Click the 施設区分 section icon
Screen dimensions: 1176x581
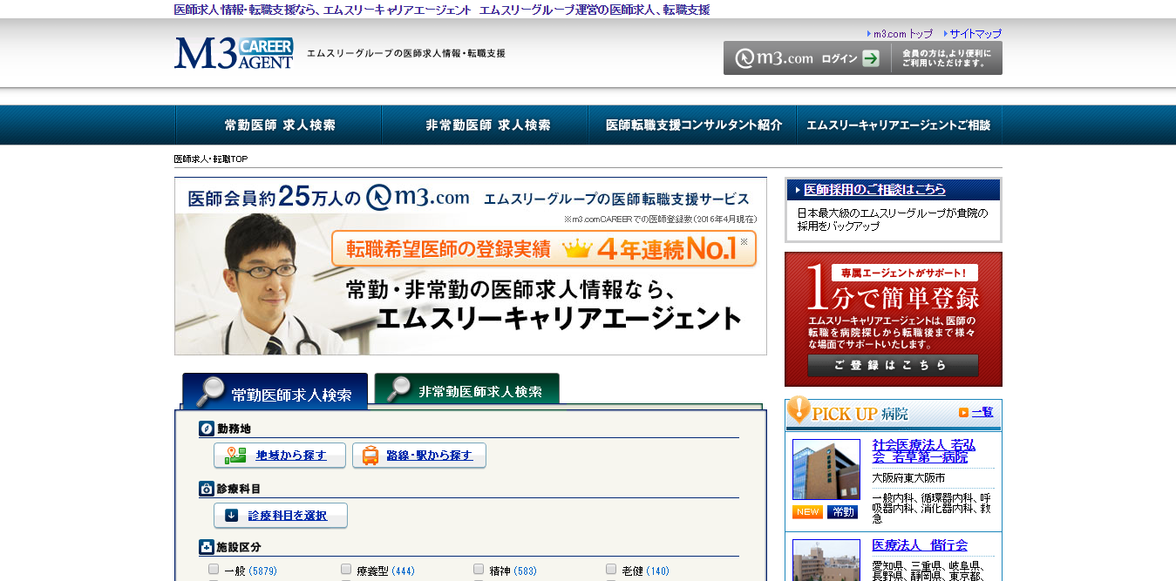(207, 547)
